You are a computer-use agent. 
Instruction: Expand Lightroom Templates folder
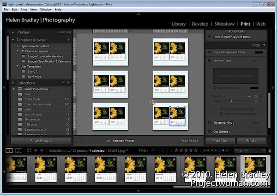pos(18,46)
